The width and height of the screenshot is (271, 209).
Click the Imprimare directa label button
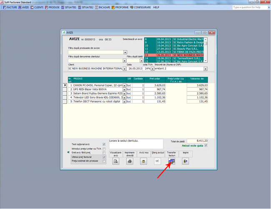(x=130, y=154)
